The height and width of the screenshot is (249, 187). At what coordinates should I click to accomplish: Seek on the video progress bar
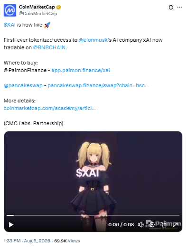click(93, 215)
